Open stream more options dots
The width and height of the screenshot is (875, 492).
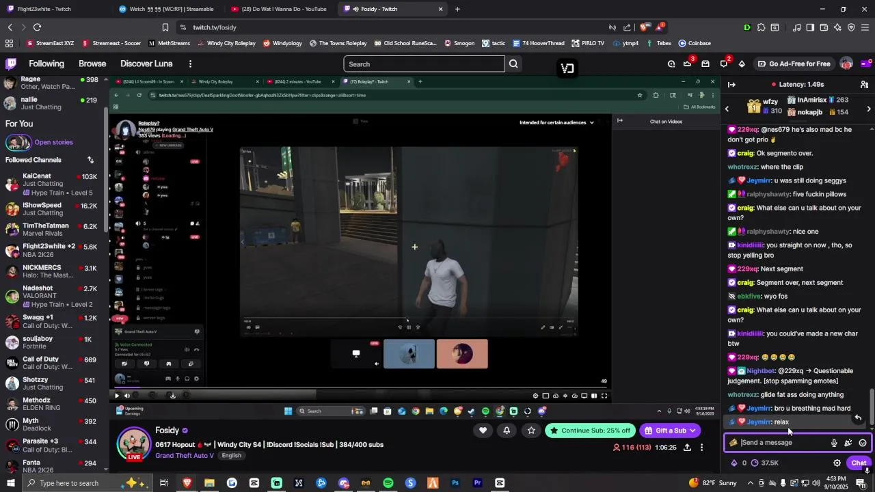pyautogui.click(x=701, y=448)
